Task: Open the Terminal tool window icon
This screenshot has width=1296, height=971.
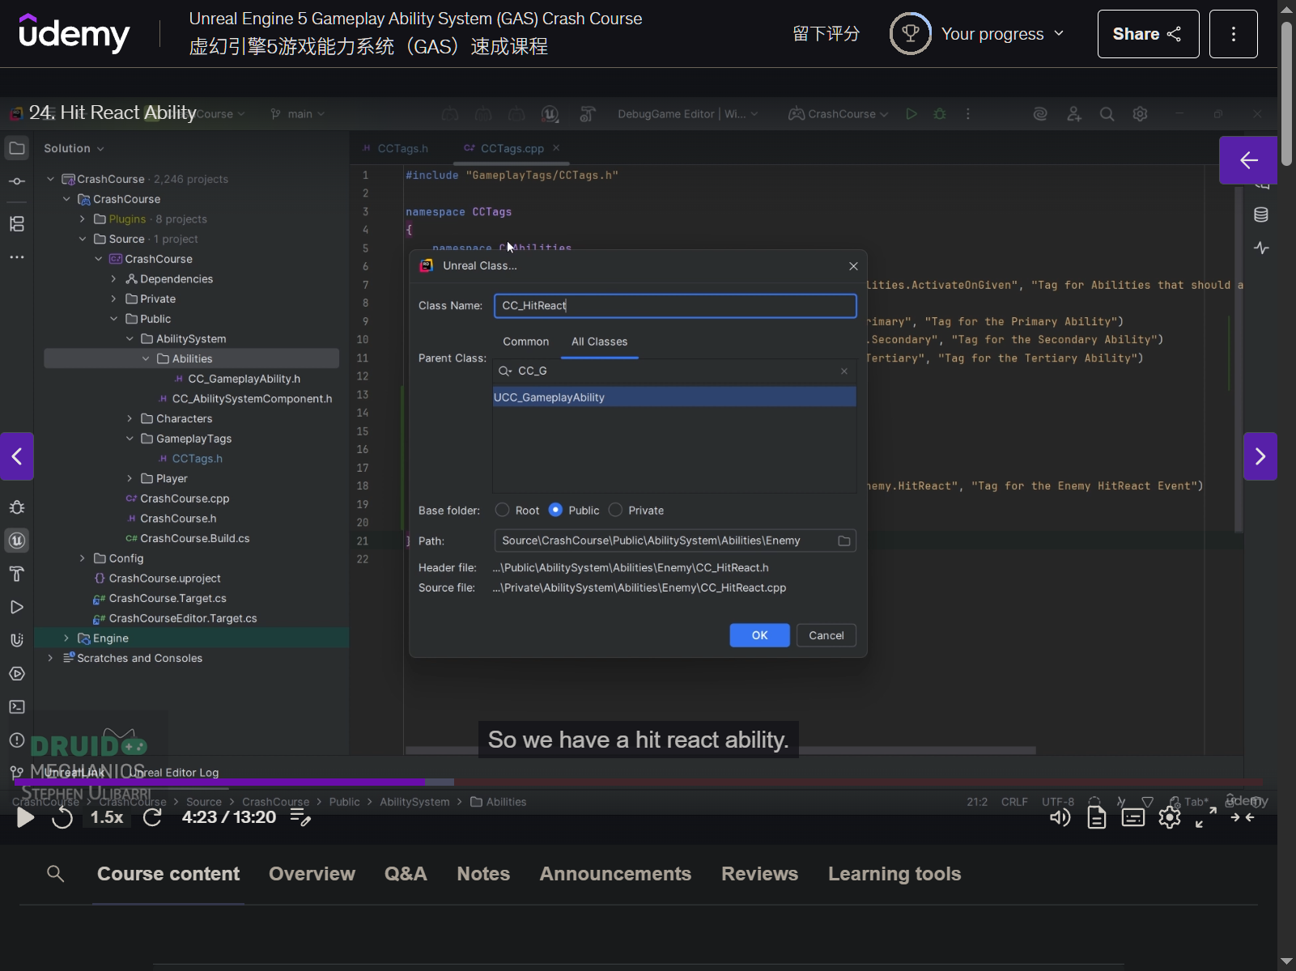Action: pyautogui.click(x=17, y=706)
